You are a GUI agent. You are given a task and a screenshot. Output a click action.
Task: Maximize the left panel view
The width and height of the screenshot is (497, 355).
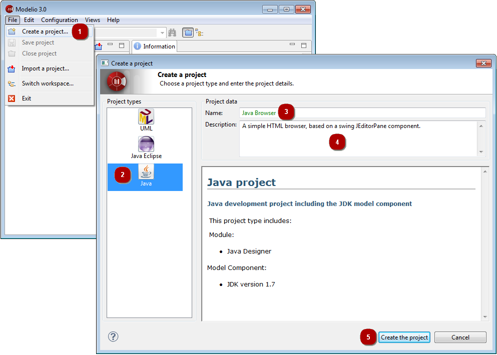pos(122,45)
